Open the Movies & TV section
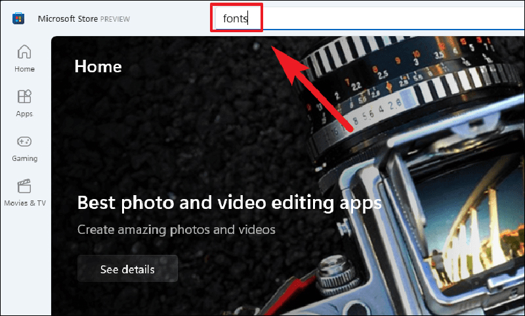 [25, 192]
